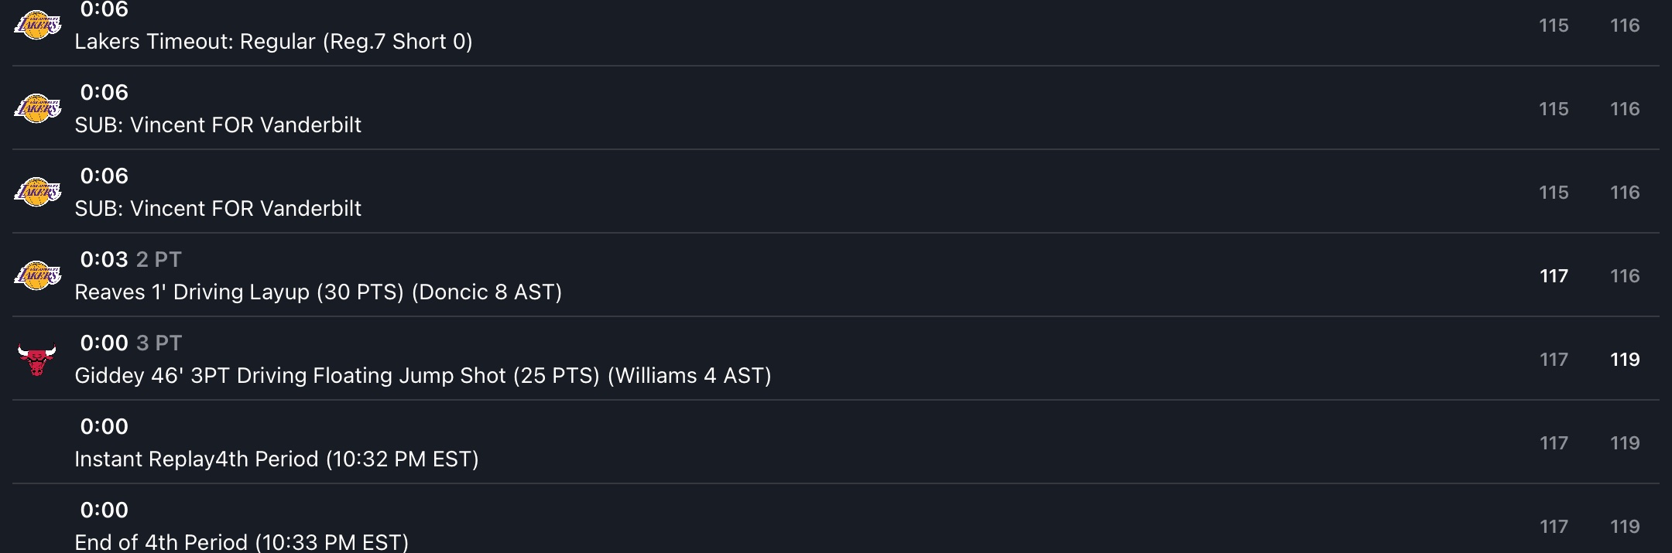Click the 3 PT shot label
1672x553 pixels.
[x=159, y=343]
